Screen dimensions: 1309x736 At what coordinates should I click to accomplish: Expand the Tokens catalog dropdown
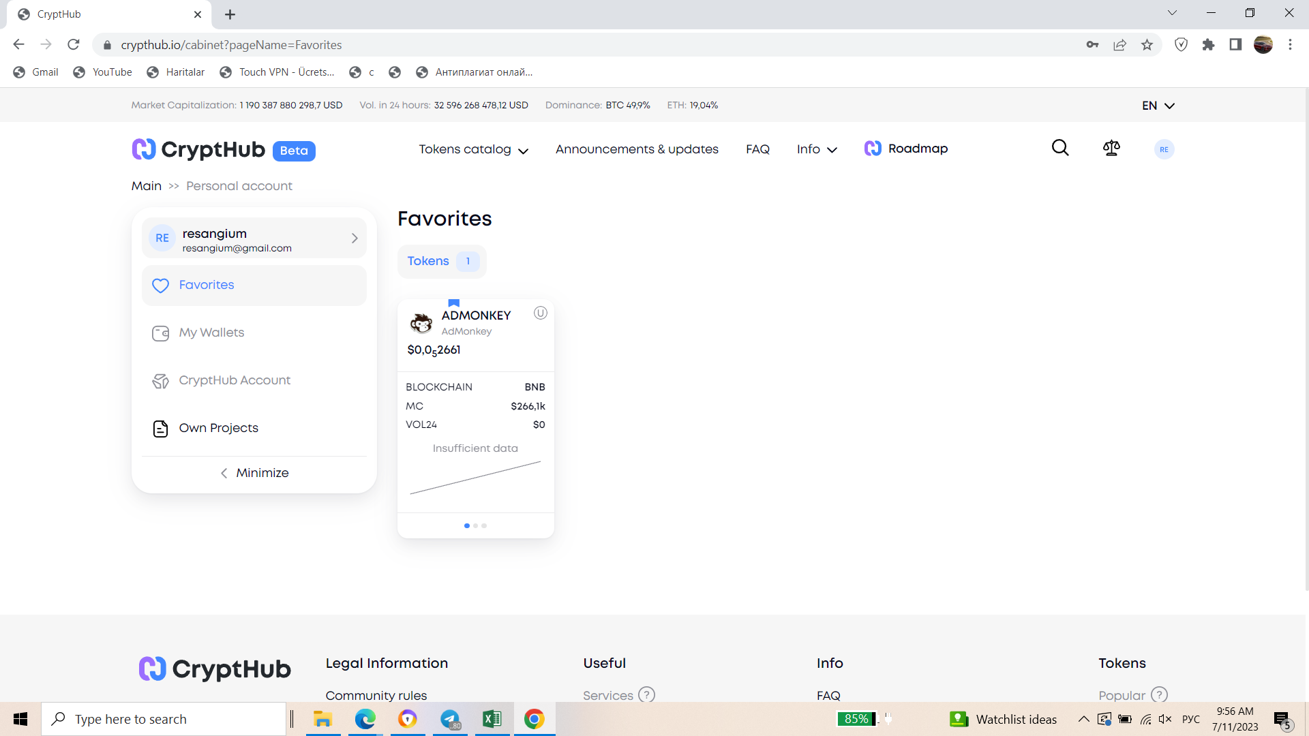(473, 149)
